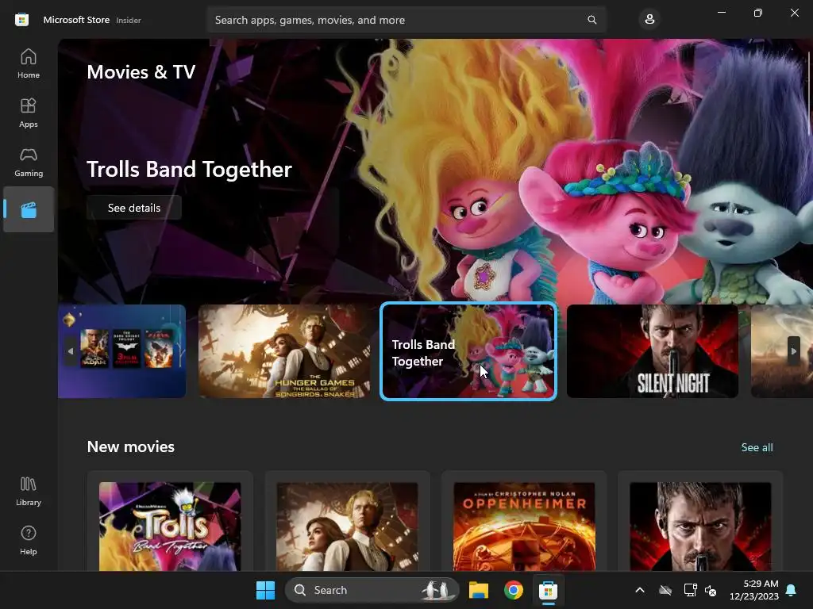Click See all for New movies
Screen dimensions: 813x609
pos(757,447)
